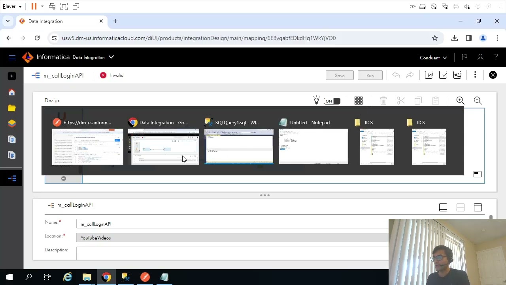
Task: Open the help question mark icon
Action: coord(496,57)
